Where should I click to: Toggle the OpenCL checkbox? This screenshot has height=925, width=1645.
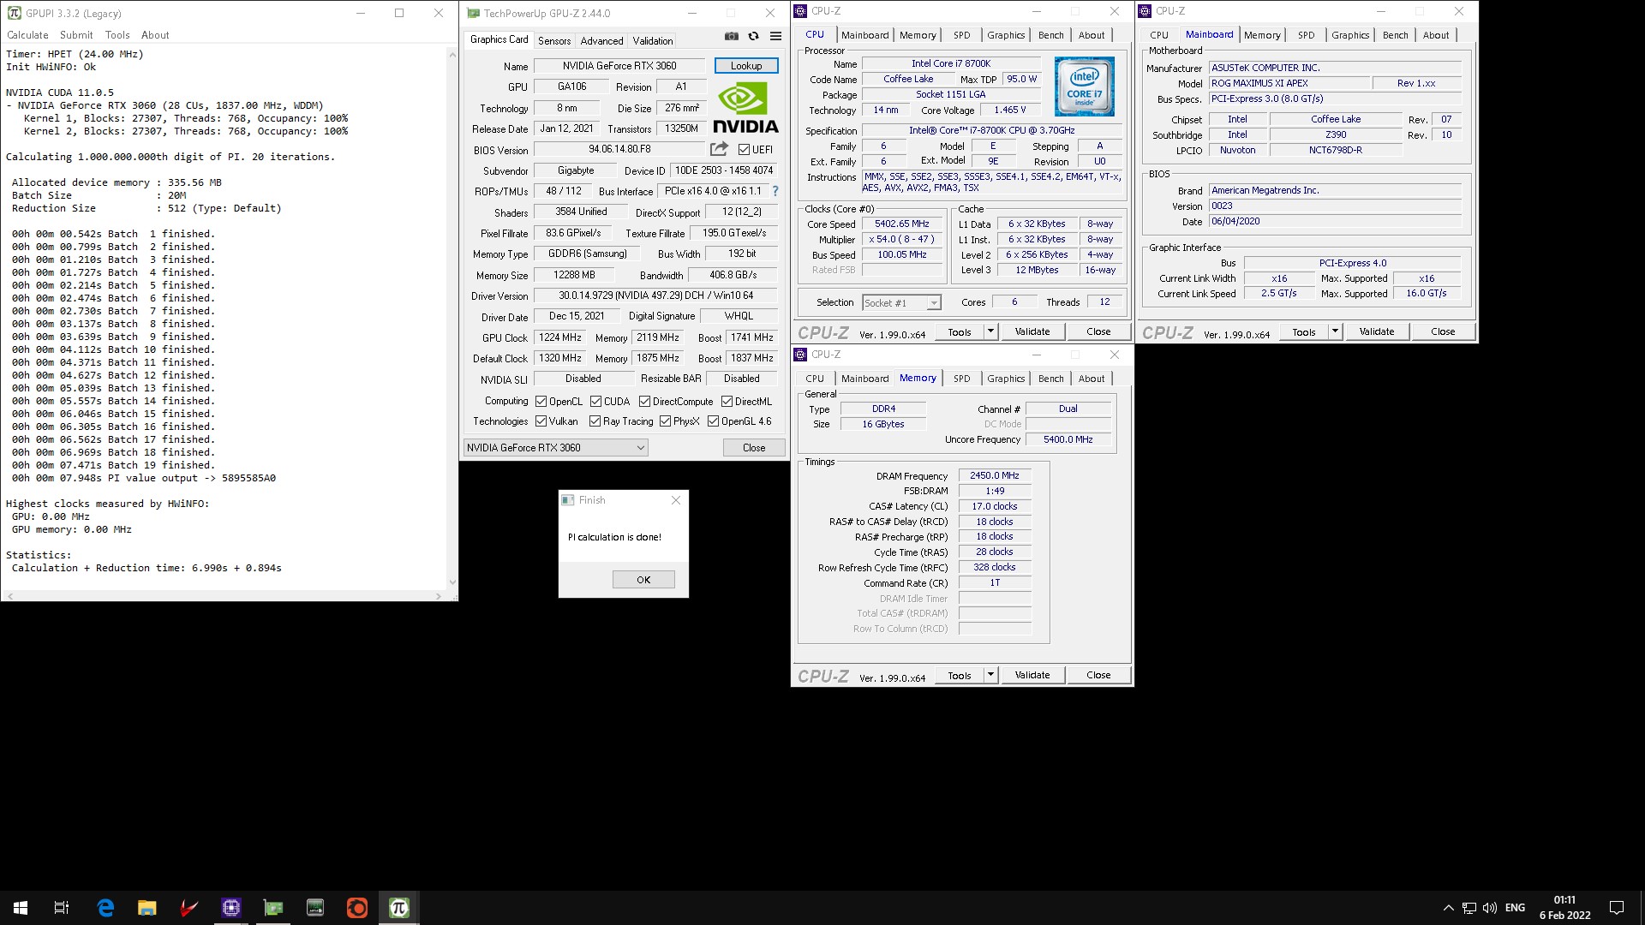(x=541, y=402)
